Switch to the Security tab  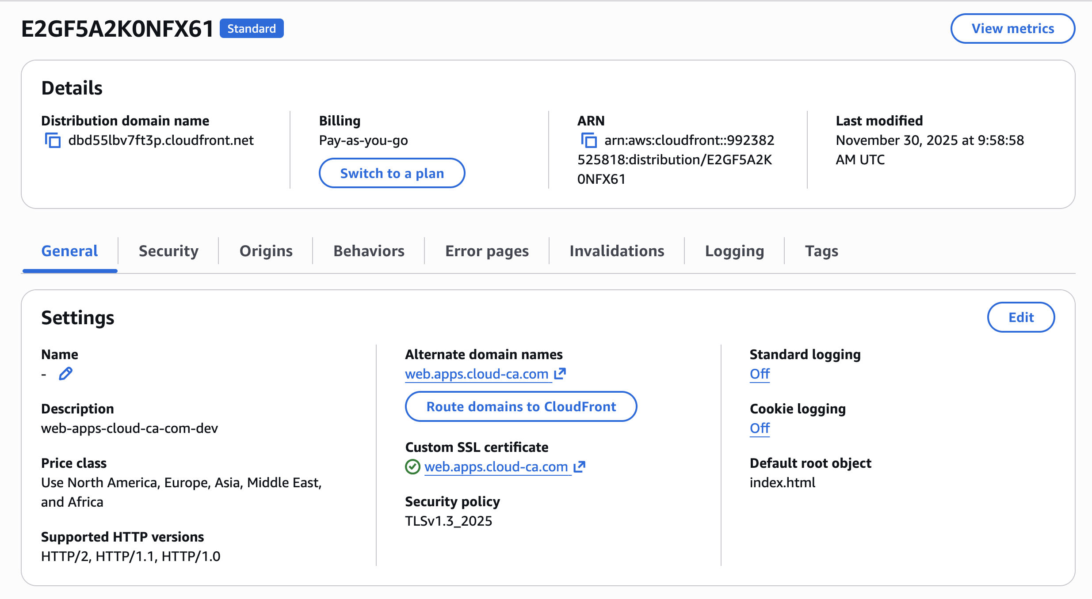[168, 250]
